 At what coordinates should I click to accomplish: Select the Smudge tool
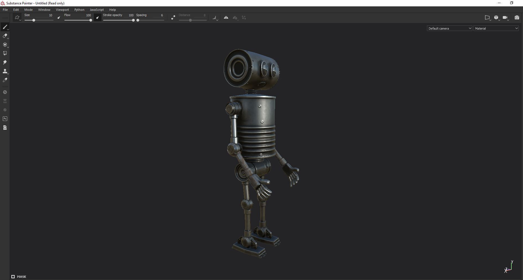coord(5,62)
